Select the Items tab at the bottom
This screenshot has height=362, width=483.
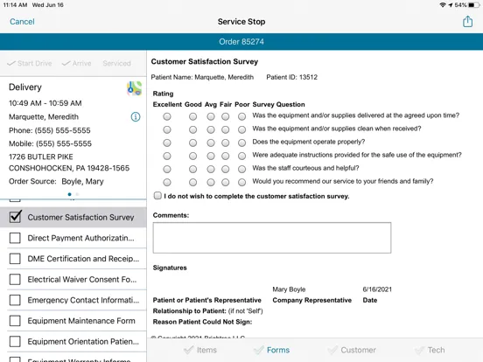pyautogui.click(x=200, y=350)
